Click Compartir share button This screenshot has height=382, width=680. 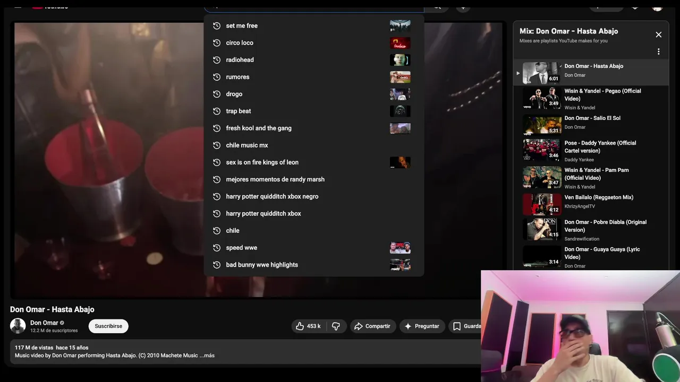372,326
